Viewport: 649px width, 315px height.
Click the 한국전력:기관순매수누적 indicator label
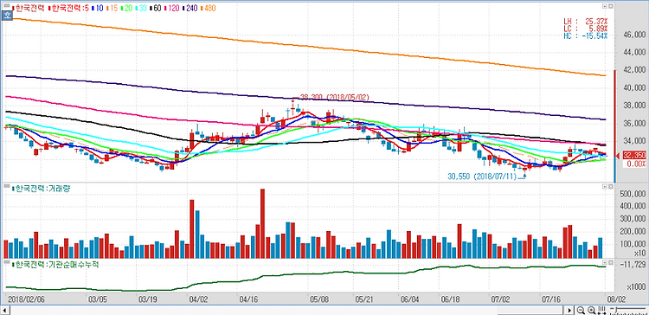(x=55, y=265)
